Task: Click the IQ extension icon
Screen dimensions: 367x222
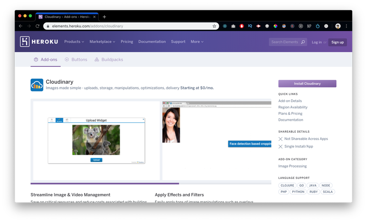Action: tap(250, 26)
